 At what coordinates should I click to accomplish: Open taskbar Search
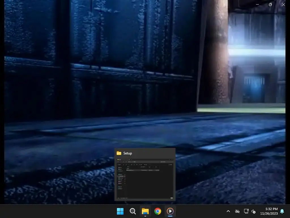pos(133,211)
